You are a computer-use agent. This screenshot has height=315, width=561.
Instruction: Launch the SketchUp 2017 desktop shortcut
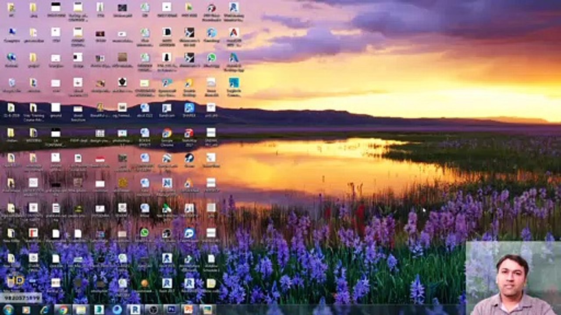pyautogui.click(x=189, y=136)
